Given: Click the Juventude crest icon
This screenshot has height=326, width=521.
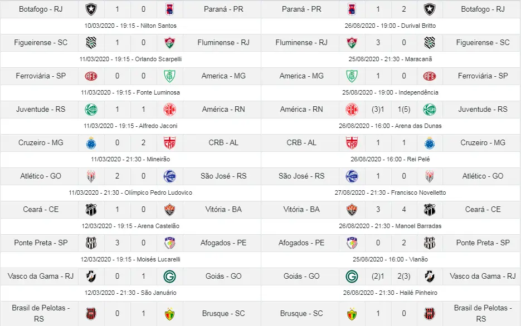Looking at the screenshot, I should tap(91, 110).
